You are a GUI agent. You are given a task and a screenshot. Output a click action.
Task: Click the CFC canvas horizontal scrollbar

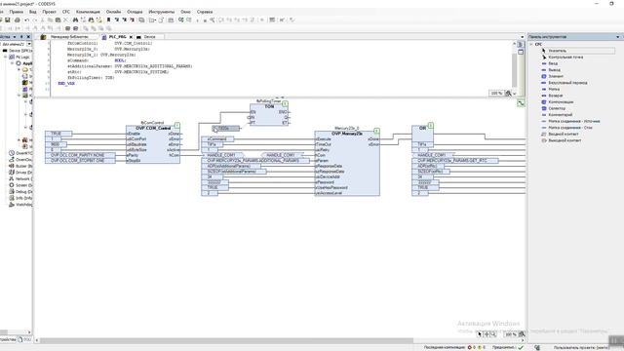[227, 340]
